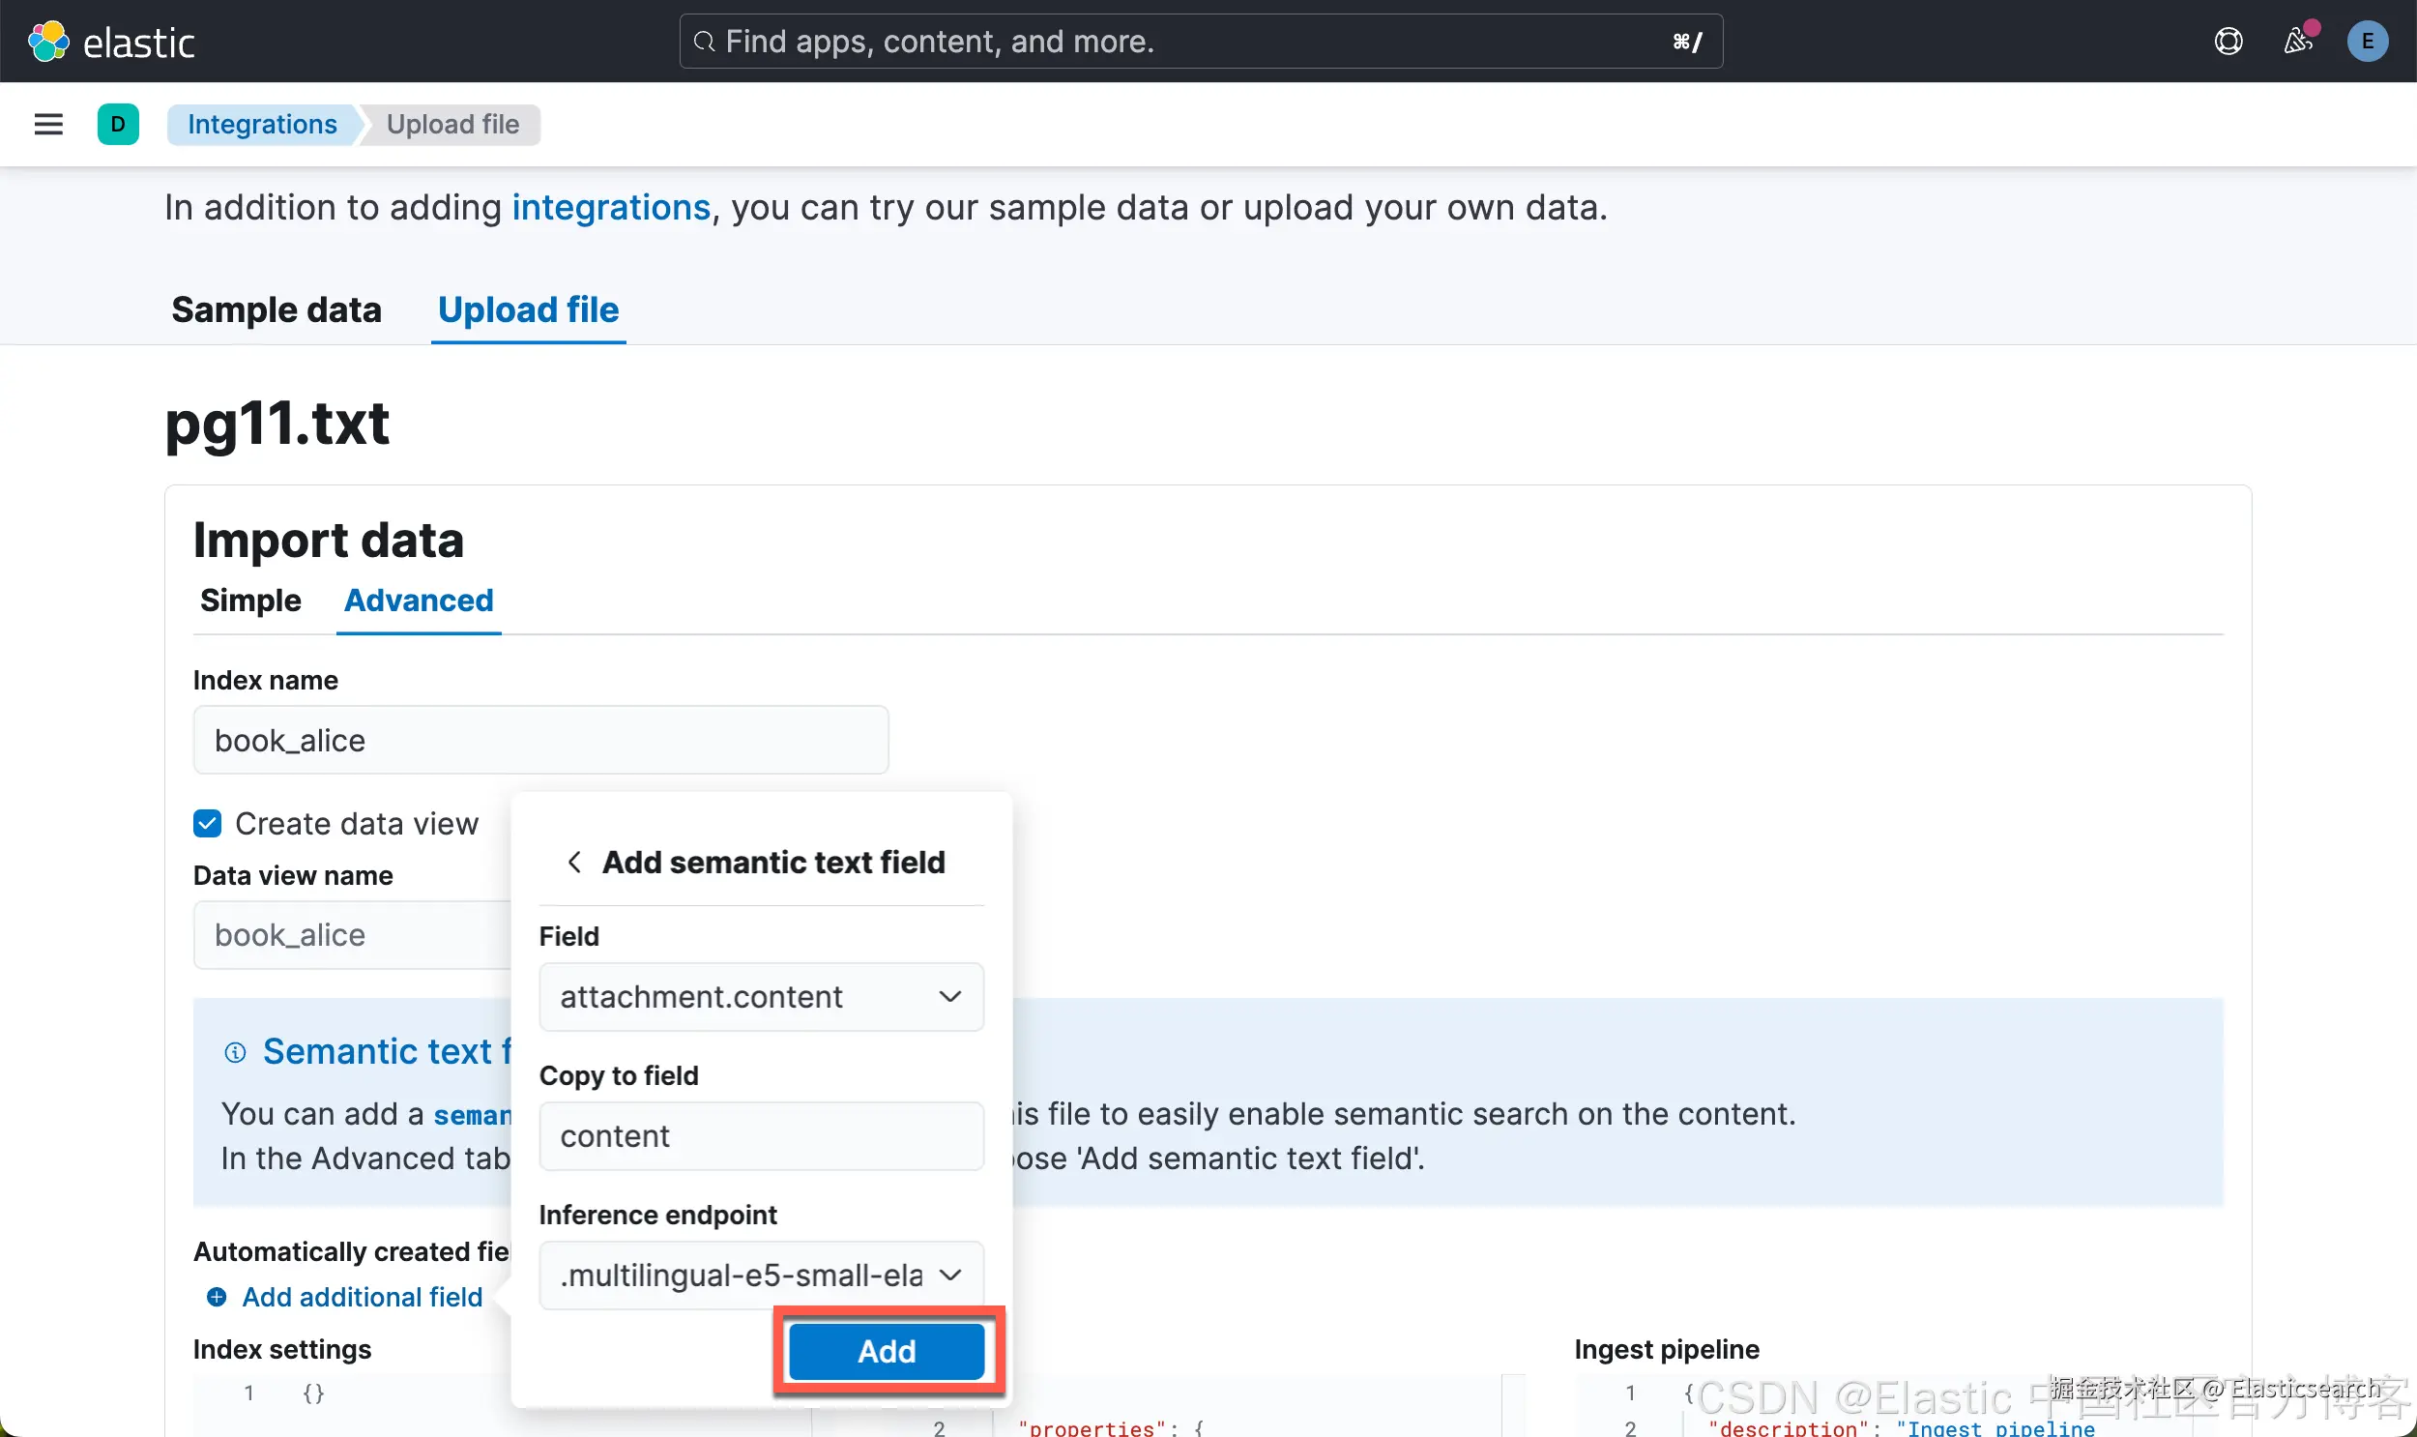Open the hamburger navigation menu
Image resolution: width=2417 pixels, height=1437 pixels.
tap(48, 124)
